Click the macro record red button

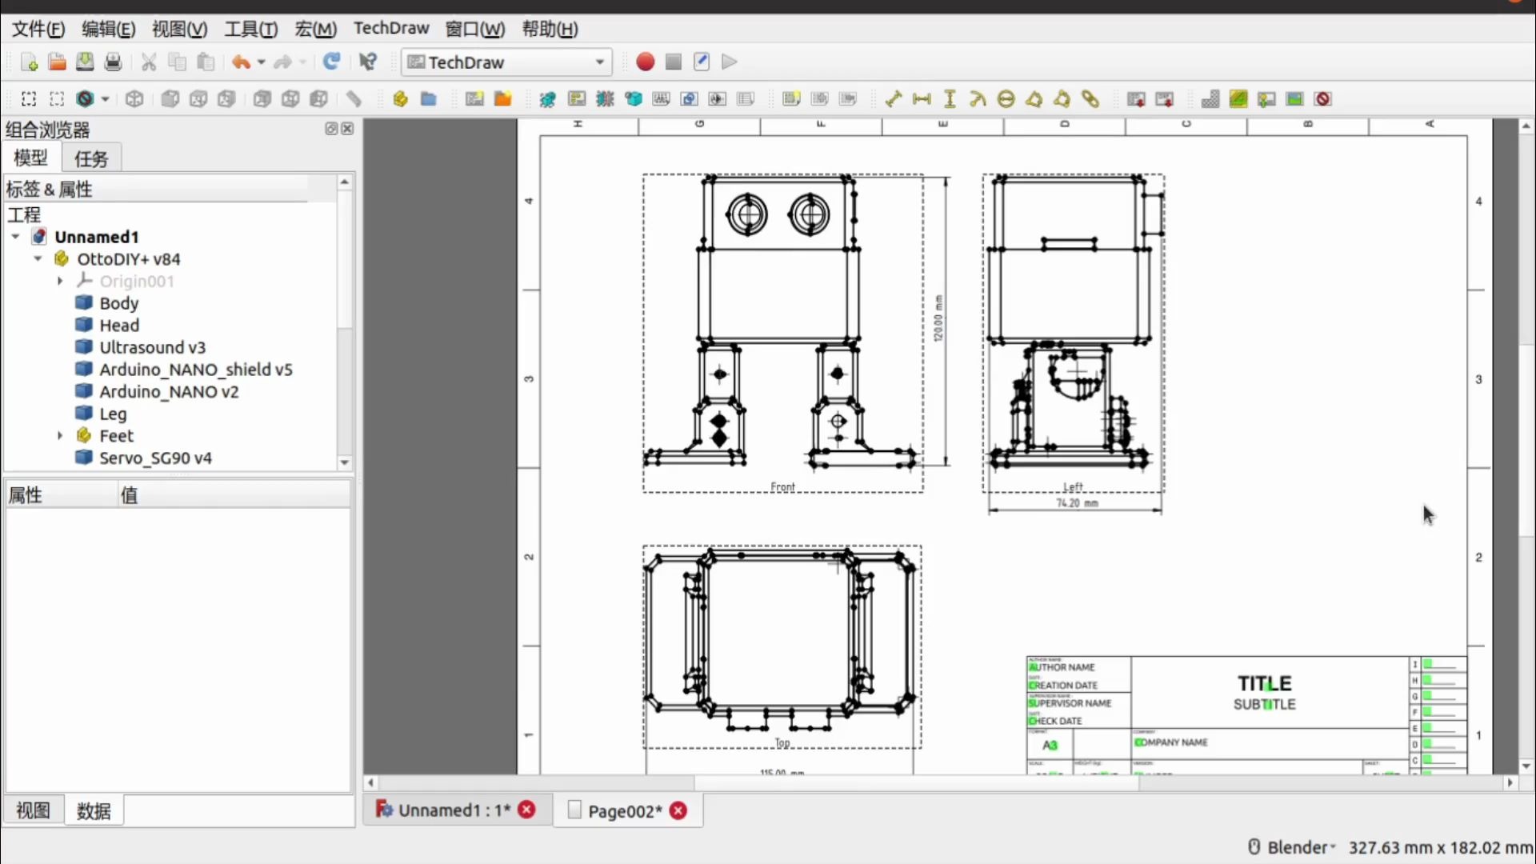(x=645, y=62)
